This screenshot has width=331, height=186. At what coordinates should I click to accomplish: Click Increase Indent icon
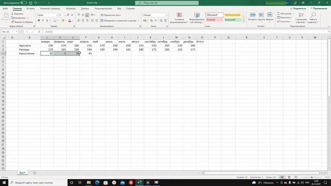(97, 21)
